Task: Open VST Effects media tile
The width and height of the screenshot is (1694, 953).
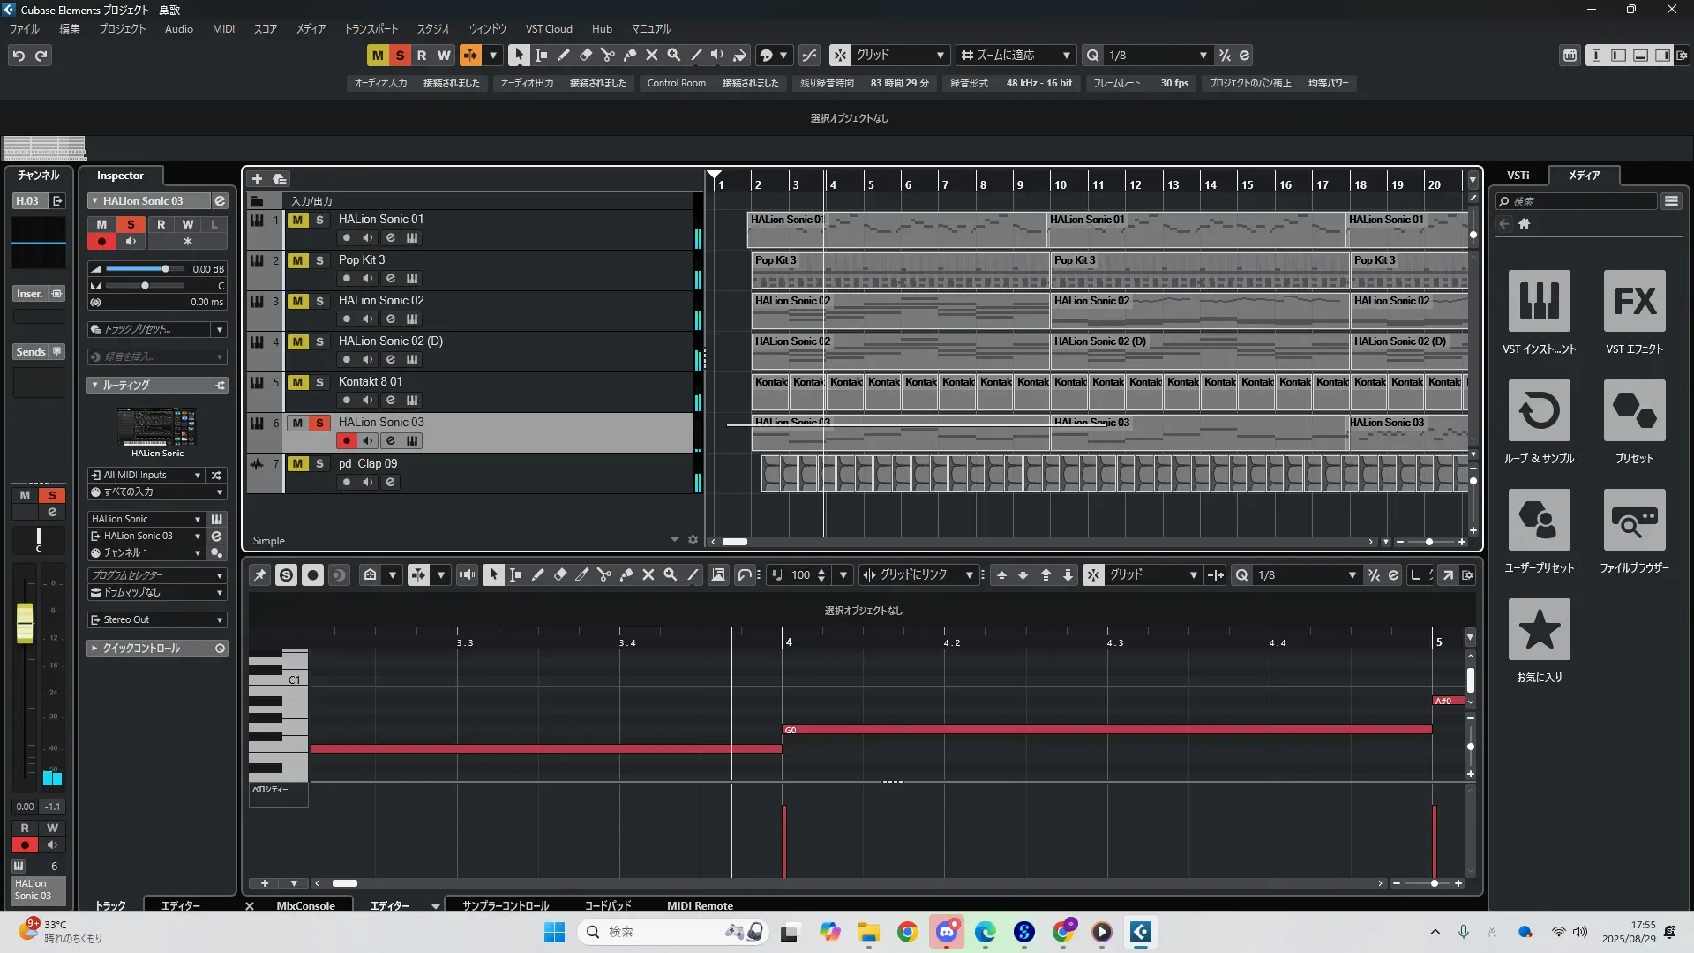Action: 1634,302
